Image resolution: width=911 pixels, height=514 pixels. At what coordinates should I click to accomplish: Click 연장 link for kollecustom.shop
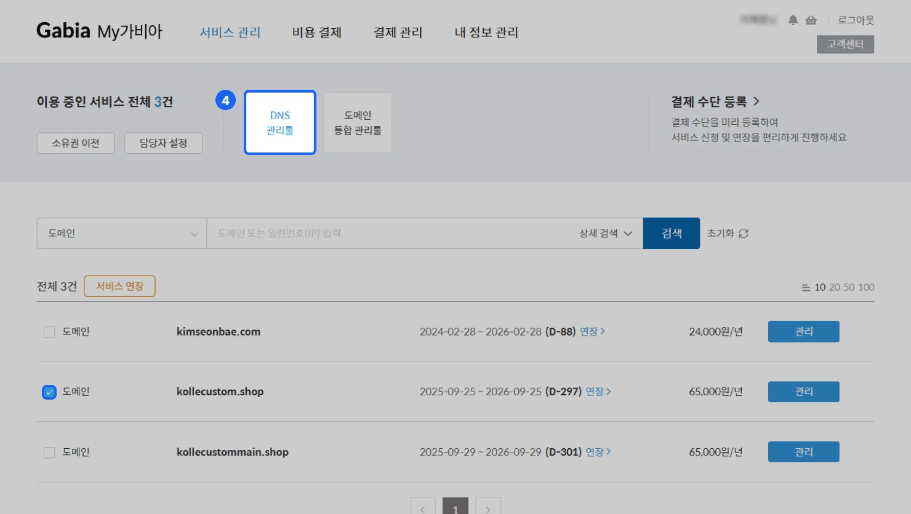tap(598, 392)
